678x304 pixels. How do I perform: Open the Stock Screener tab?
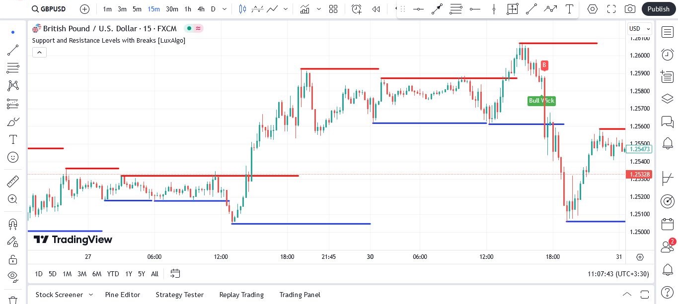click(x=59, y=295)
